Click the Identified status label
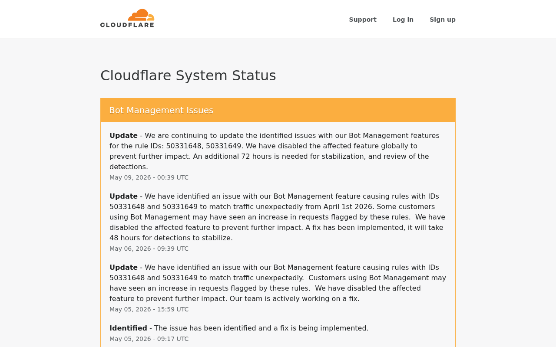 [x=128, y=328]
